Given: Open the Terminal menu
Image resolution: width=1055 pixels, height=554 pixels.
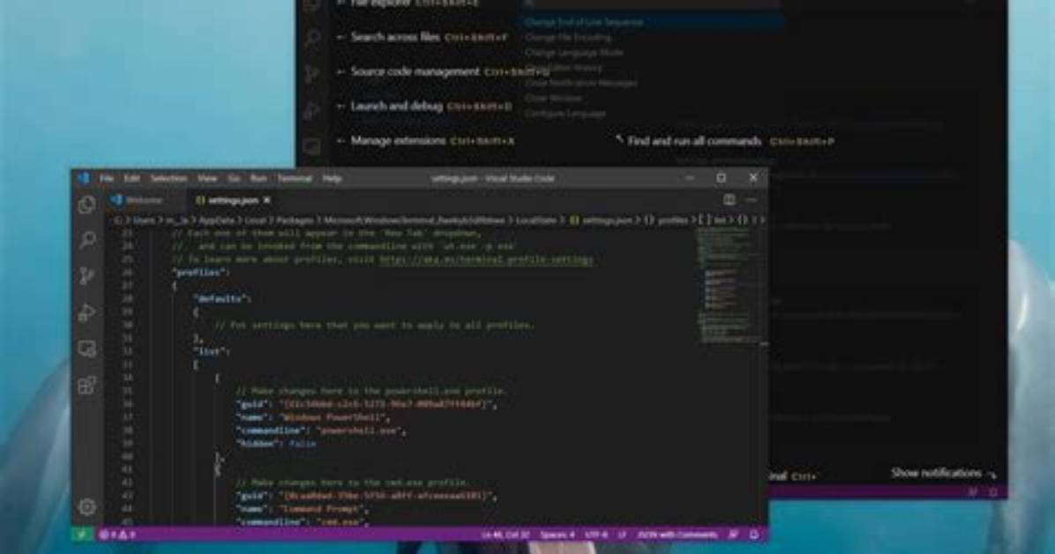Looking at the screenshot, I should point(295,178).
